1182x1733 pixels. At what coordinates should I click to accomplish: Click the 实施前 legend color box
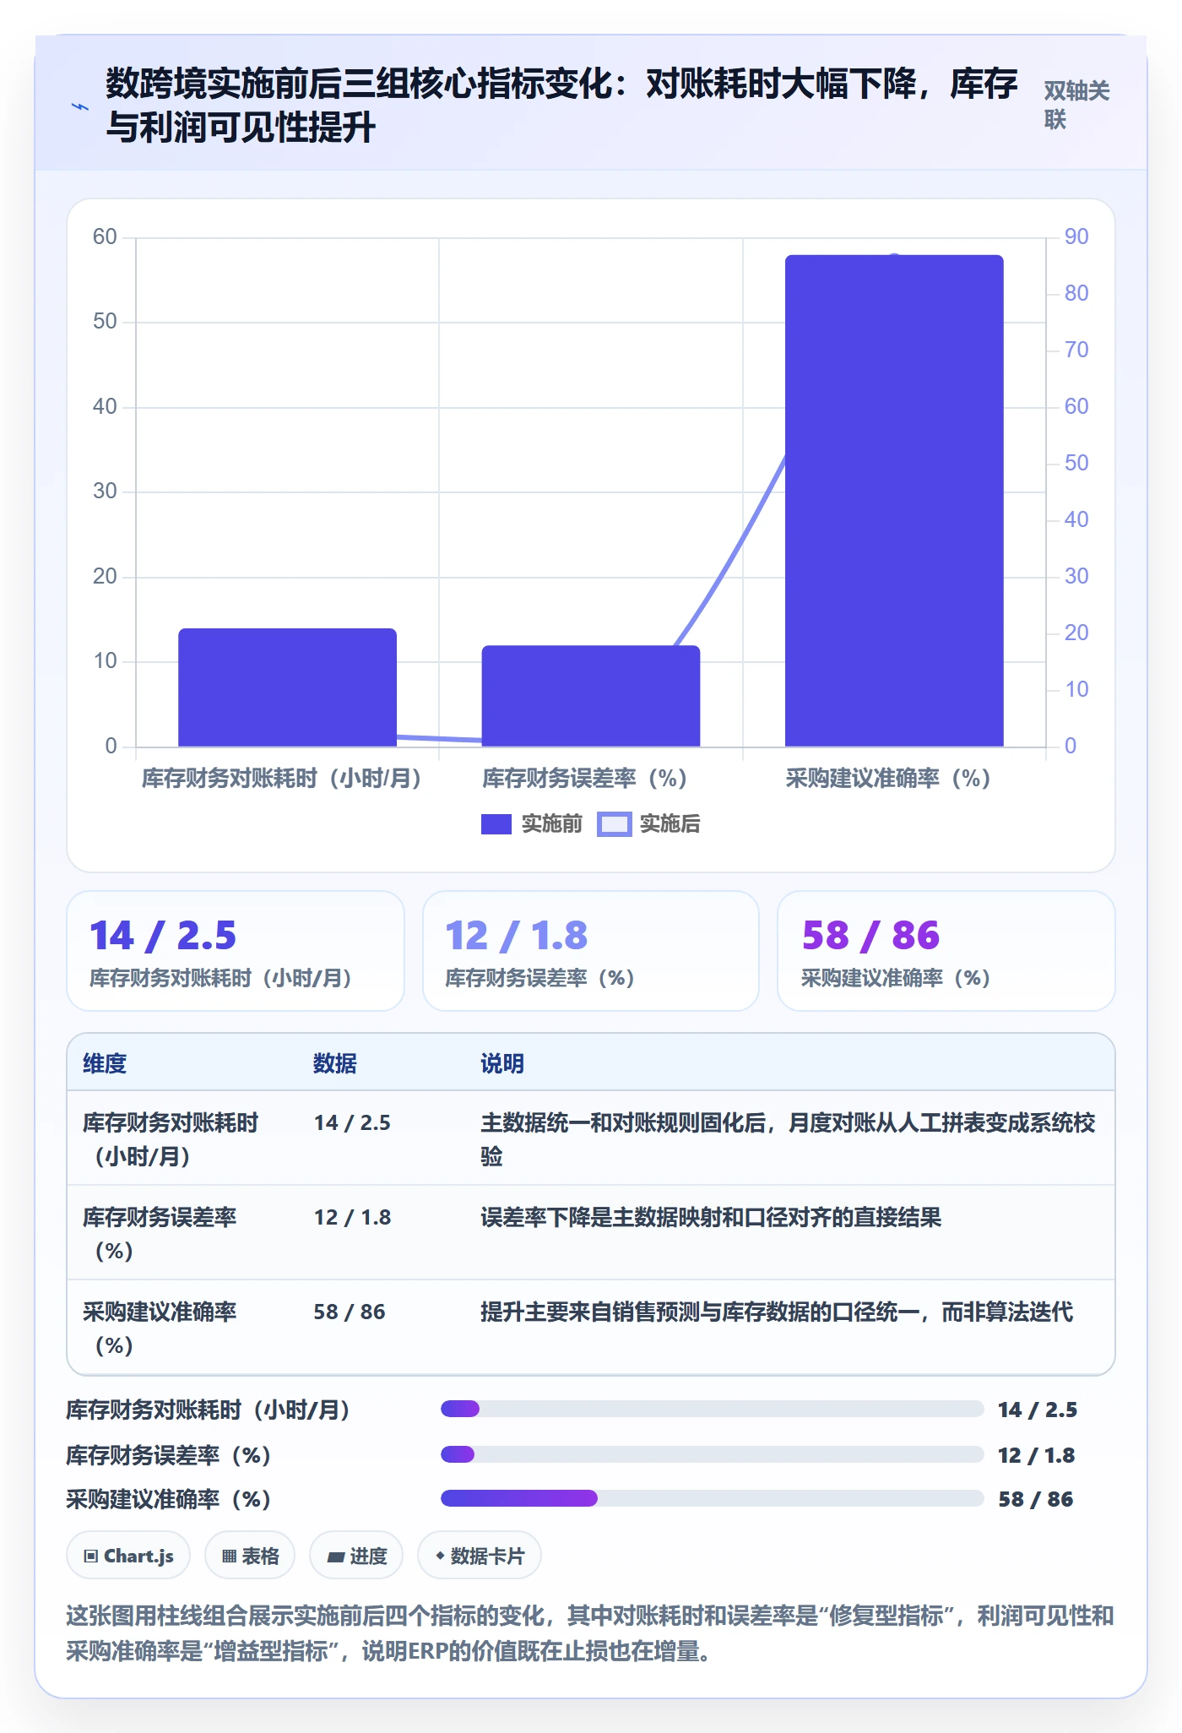496,824
